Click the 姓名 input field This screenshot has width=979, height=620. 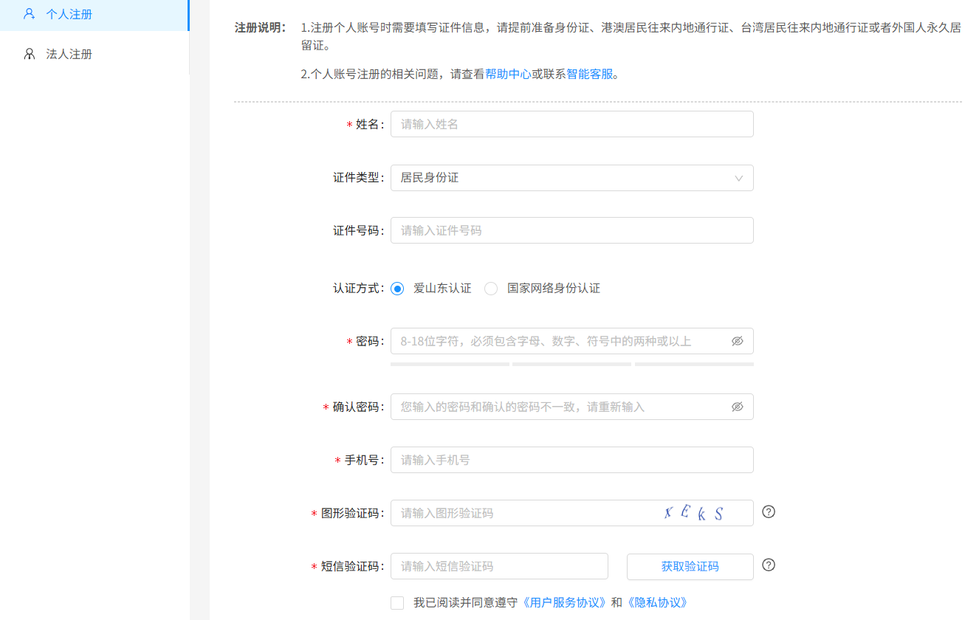point(571,124)
